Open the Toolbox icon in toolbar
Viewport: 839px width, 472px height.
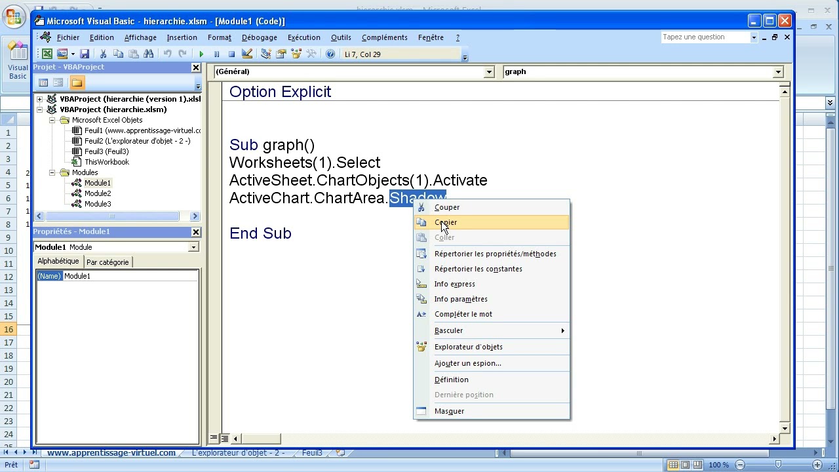311,54
